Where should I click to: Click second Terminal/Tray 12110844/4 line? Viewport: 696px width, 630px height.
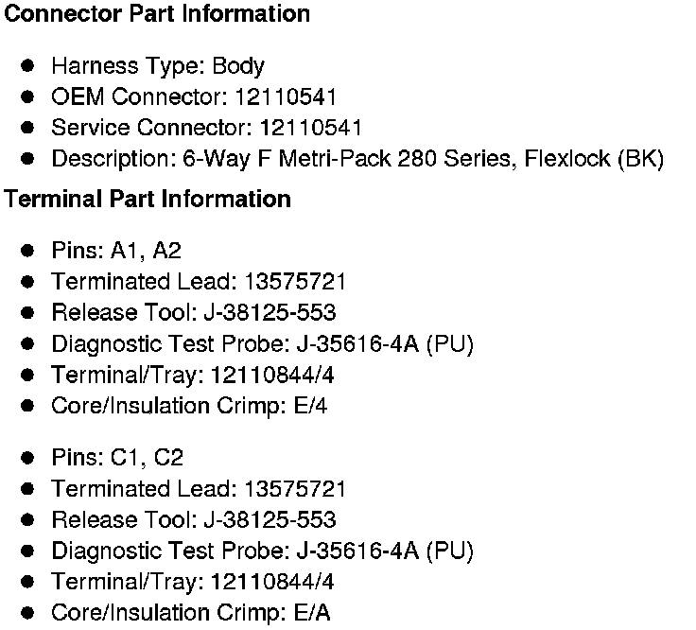(193, 582)
